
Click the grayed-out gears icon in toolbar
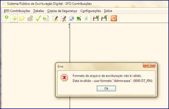tap(30, 18)
